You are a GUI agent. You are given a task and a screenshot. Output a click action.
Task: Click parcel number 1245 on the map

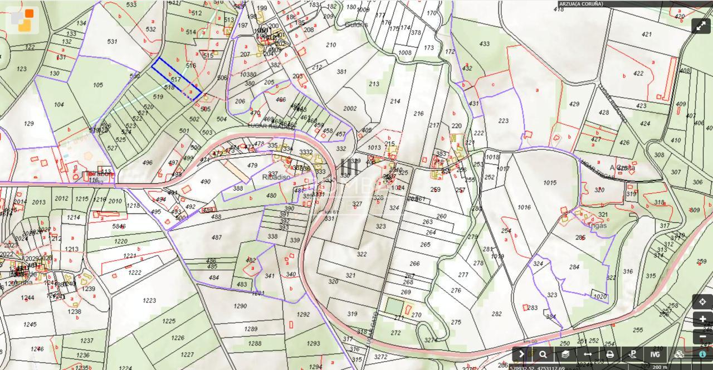tap(30, 324)
